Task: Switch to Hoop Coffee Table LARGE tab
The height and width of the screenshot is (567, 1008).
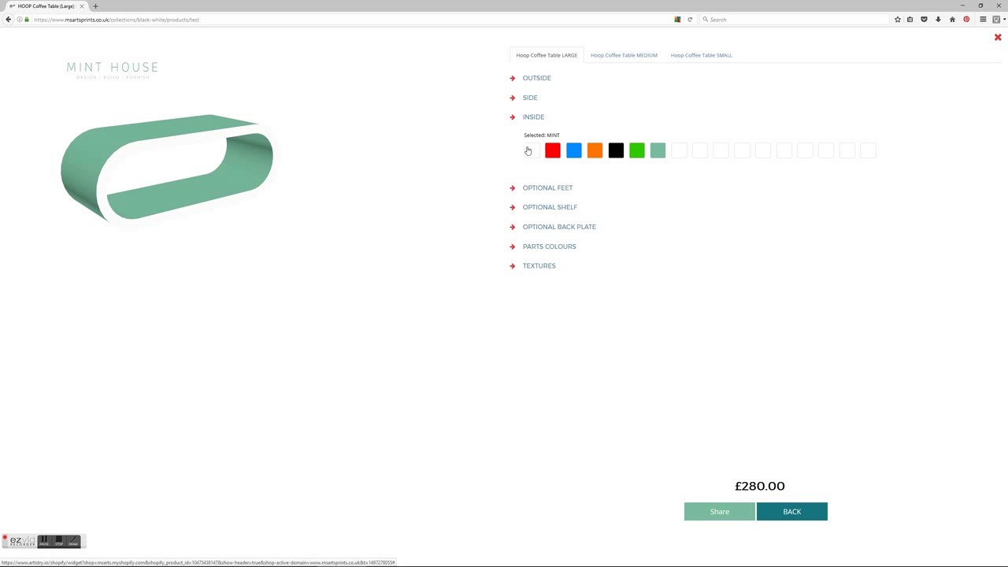Action: click(547, 55)
